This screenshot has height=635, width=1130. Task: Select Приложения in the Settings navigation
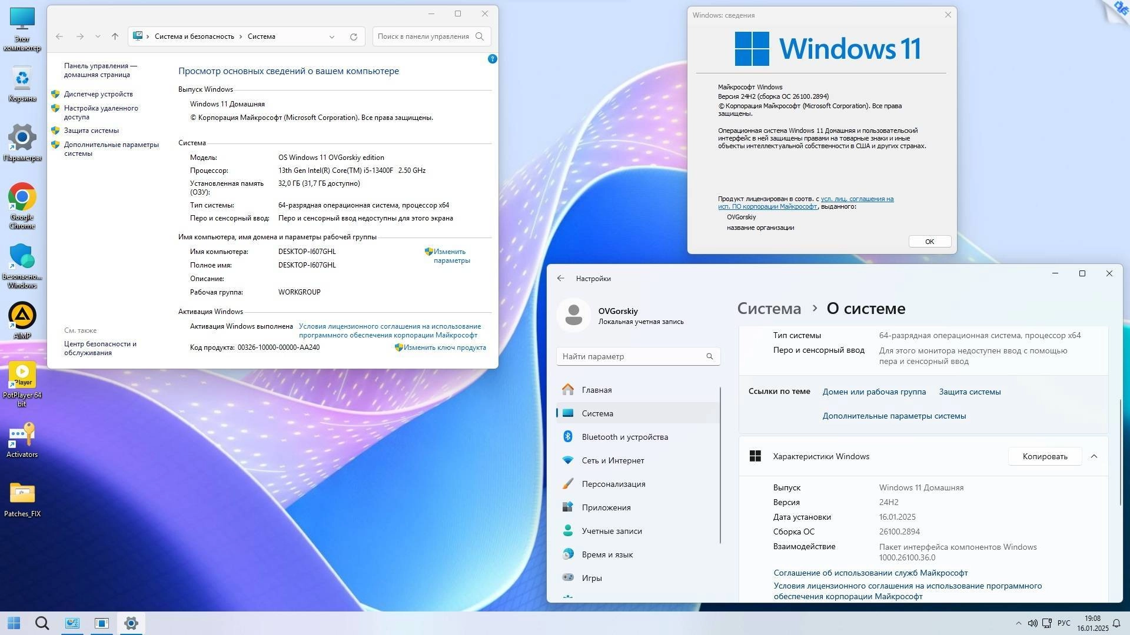point(606,507)
